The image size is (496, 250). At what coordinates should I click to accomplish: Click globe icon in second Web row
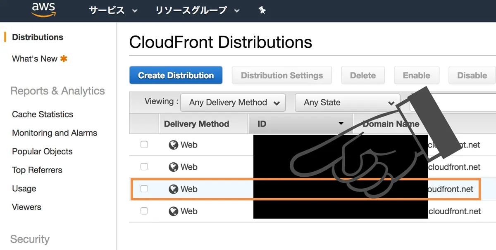tap(174, 167)
